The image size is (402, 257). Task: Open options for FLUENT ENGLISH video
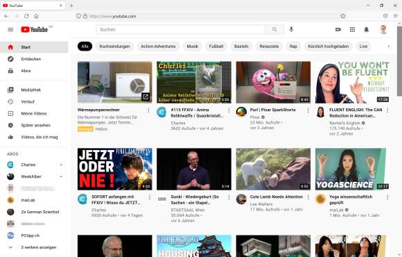pos(387,110)
